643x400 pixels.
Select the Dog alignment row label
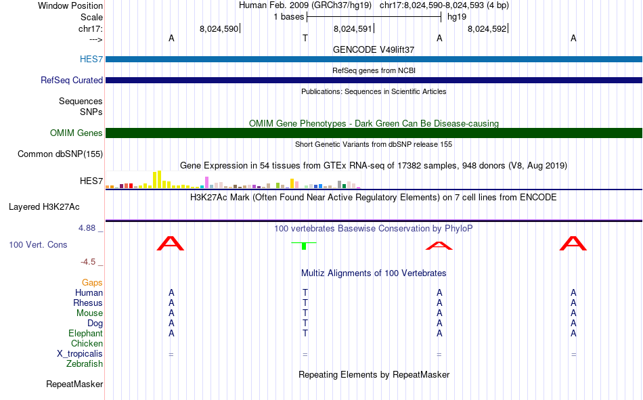(x=95, y=324)
